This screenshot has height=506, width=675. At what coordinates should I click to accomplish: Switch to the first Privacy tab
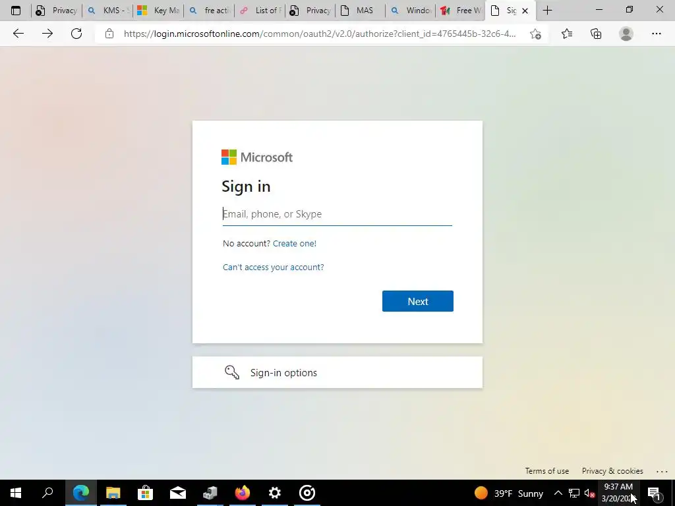pyautogui.click(x=56, y=11)
